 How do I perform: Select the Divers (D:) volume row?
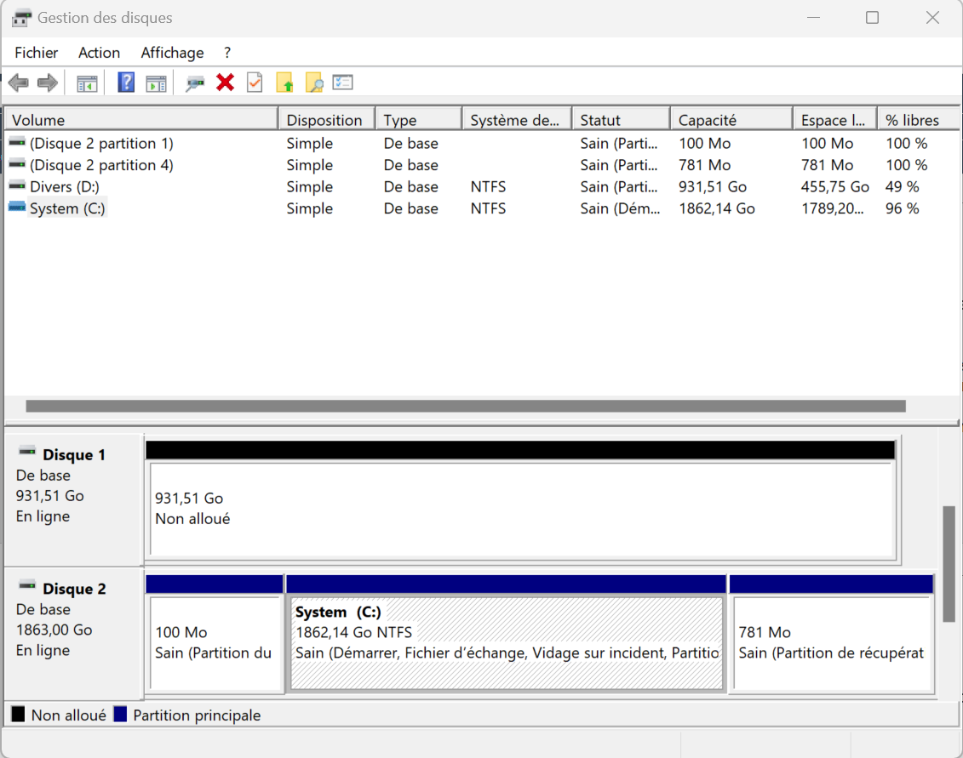coord(65,186)
